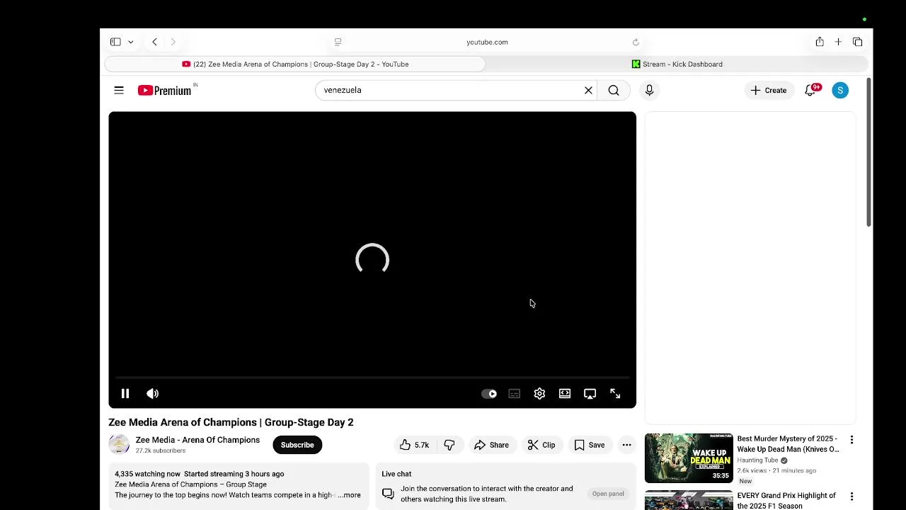Image resolution: width=906 pixels, height=510 pixels.
Task: Save the video to a playlist
Action: click(590, 445)
